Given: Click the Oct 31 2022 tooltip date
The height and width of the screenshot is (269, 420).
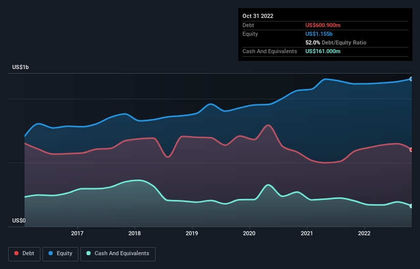Looking at the screenshot, I should (x=258, y=16).
